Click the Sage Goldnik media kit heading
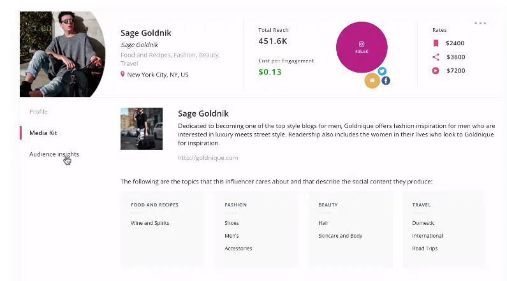The height and width of the screenshot is (281, 507). 203,113
